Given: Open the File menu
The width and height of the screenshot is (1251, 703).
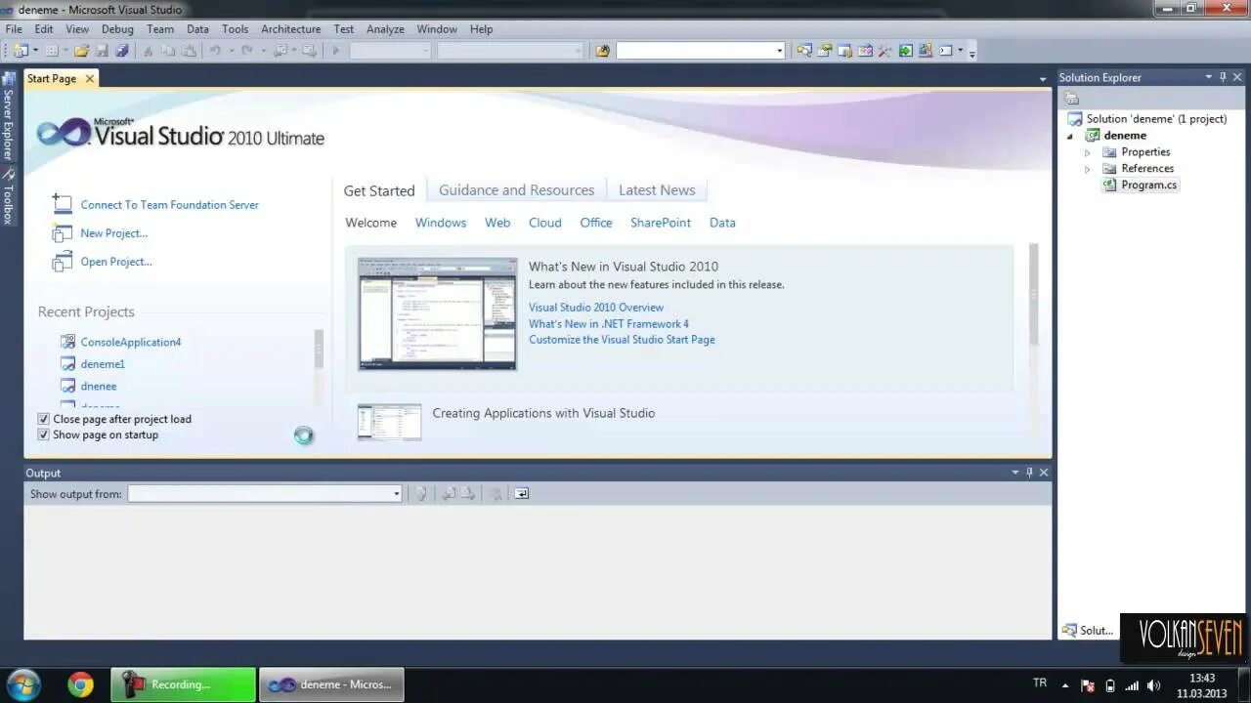Looking at the screenshot, I should point(14,29).
